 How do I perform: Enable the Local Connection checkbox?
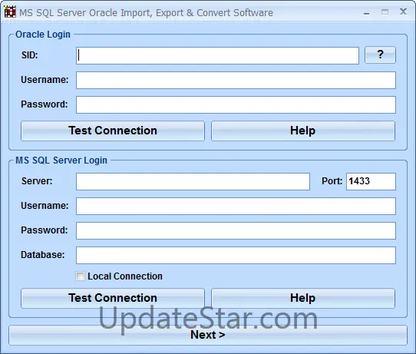point(80,276)
